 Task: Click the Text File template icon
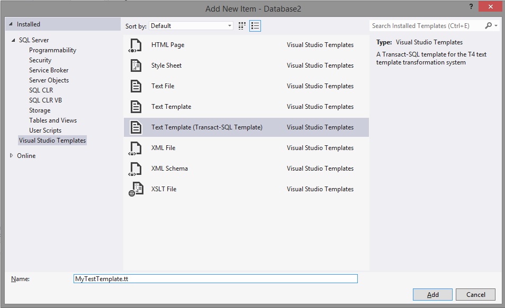pyautogui.click(x=136, y=86)
